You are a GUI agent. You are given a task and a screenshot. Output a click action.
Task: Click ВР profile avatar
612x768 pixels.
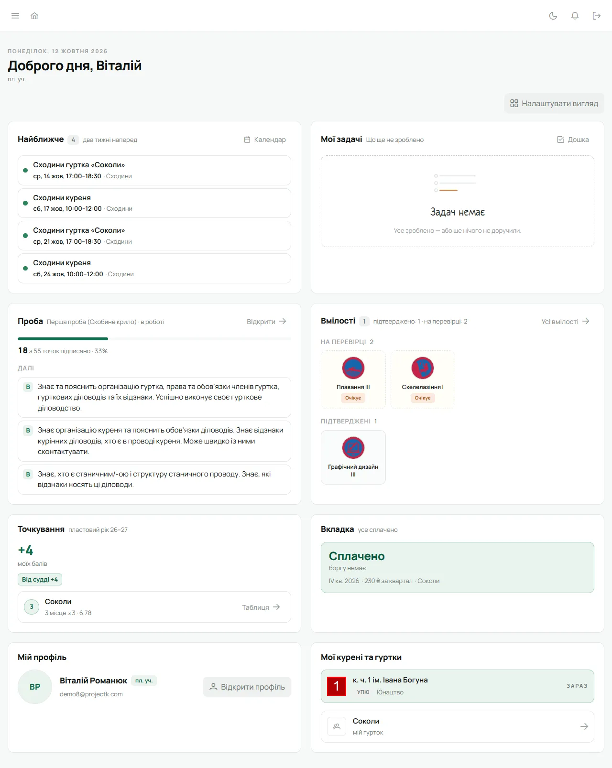click(x=35, y=687)
